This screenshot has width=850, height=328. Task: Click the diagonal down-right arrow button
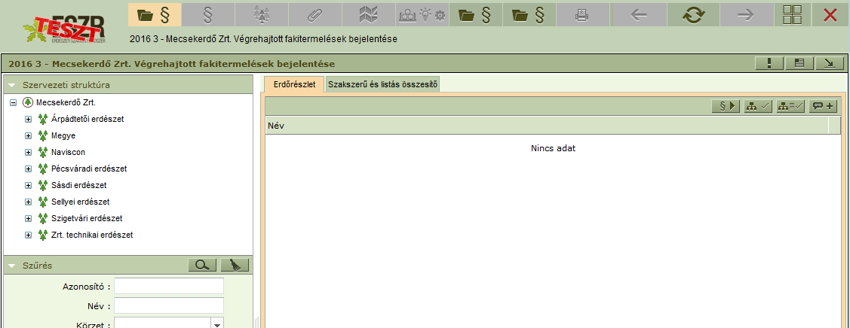[x=830, y=63]
